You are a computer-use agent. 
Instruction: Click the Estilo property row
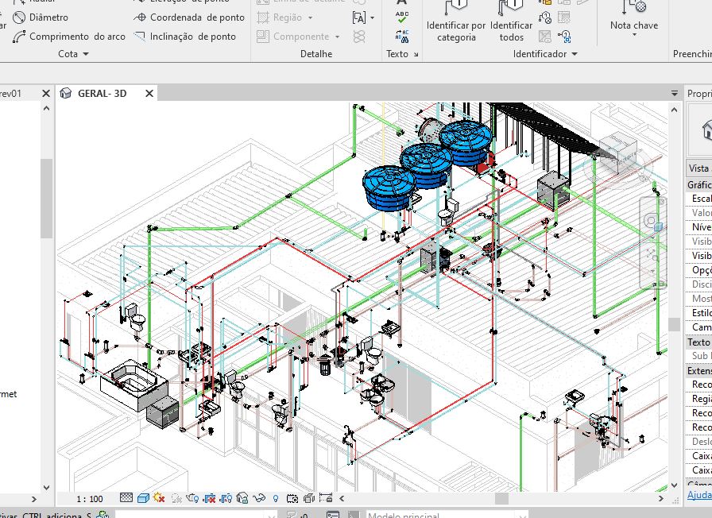pyautogui.click(x=699, y=312)
